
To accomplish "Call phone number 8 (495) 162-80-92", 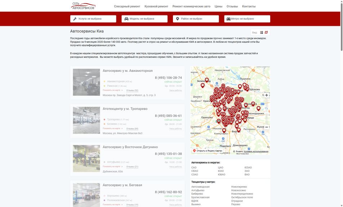I will [169, 192].
